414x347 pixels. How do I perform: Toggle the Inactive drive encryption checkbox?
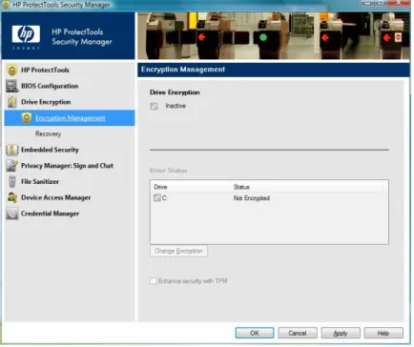tap(155, 106)
